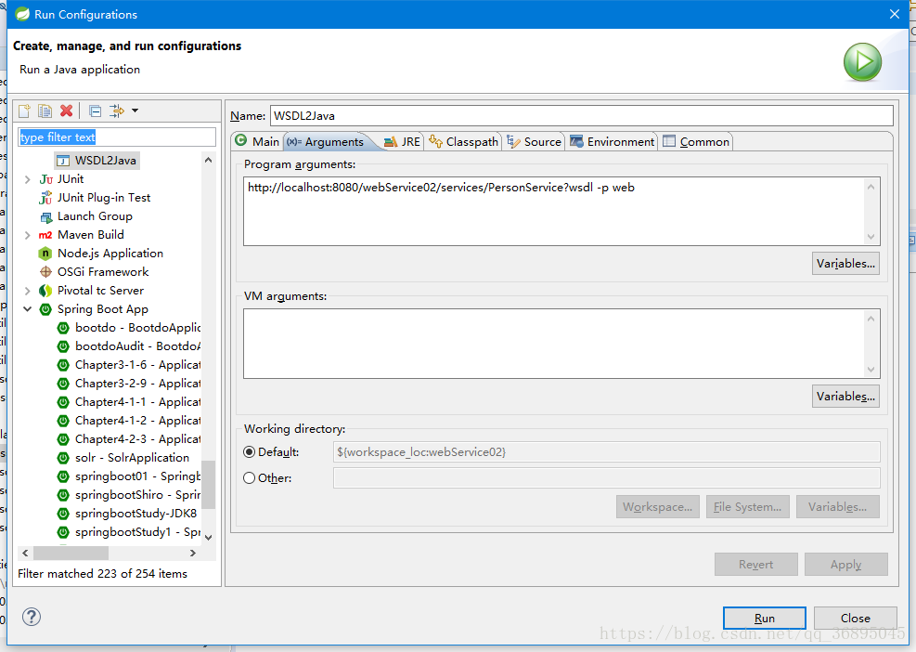Viewport: 916px width, 652px height.
Task: Click inside the Program arguments text area
Action: (x=555, y=212)
